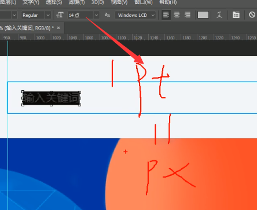Image resolution: width=257 pixels, height=210 pixels.
Task: Cancel current text edits
Action: coord(252,15)
